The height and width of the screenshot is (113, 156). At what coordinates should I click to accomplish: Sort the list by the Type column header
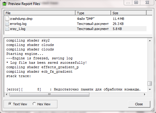point(93,13)
